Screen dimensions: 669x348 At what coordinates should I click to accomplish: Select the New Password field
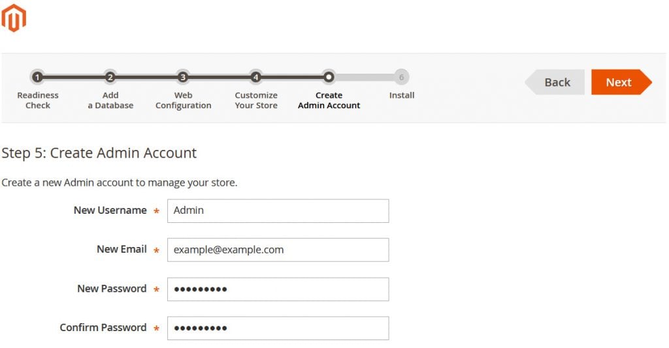point(278,289)
